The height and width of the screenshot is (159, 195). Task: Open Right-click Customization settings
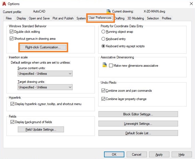click(x=43, y=47)
